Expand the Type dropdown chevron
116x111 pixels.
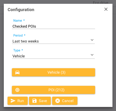pos(92,55)
